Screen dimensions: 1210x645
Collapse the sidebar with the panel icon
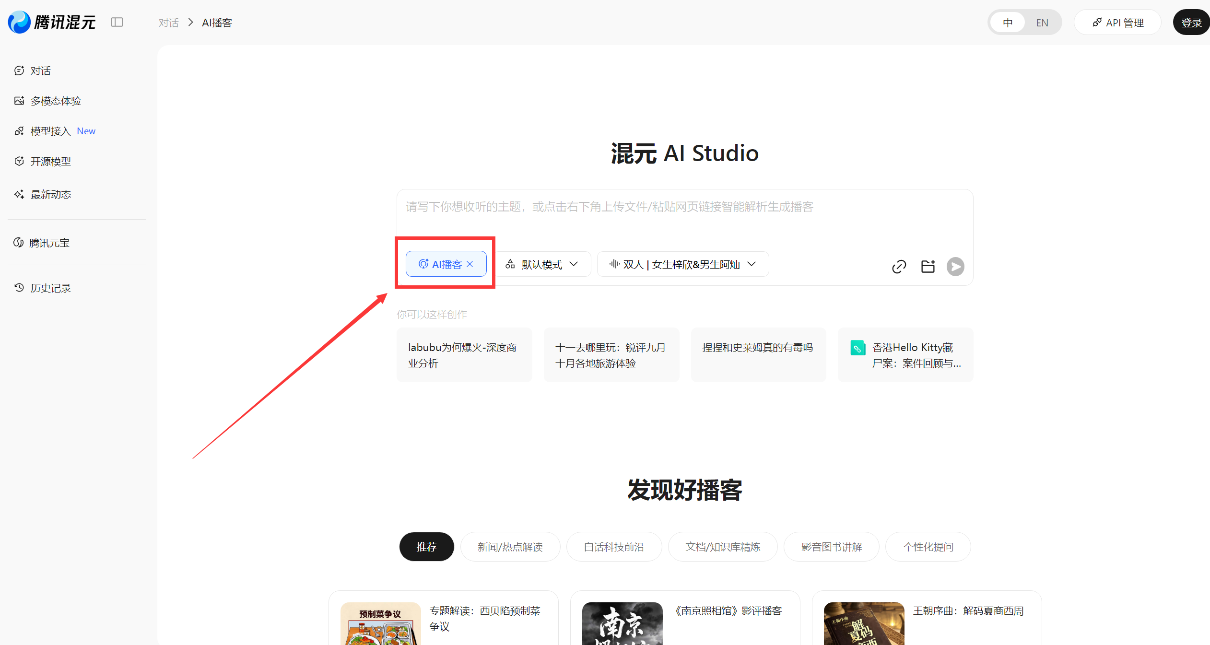pos(117,23)
